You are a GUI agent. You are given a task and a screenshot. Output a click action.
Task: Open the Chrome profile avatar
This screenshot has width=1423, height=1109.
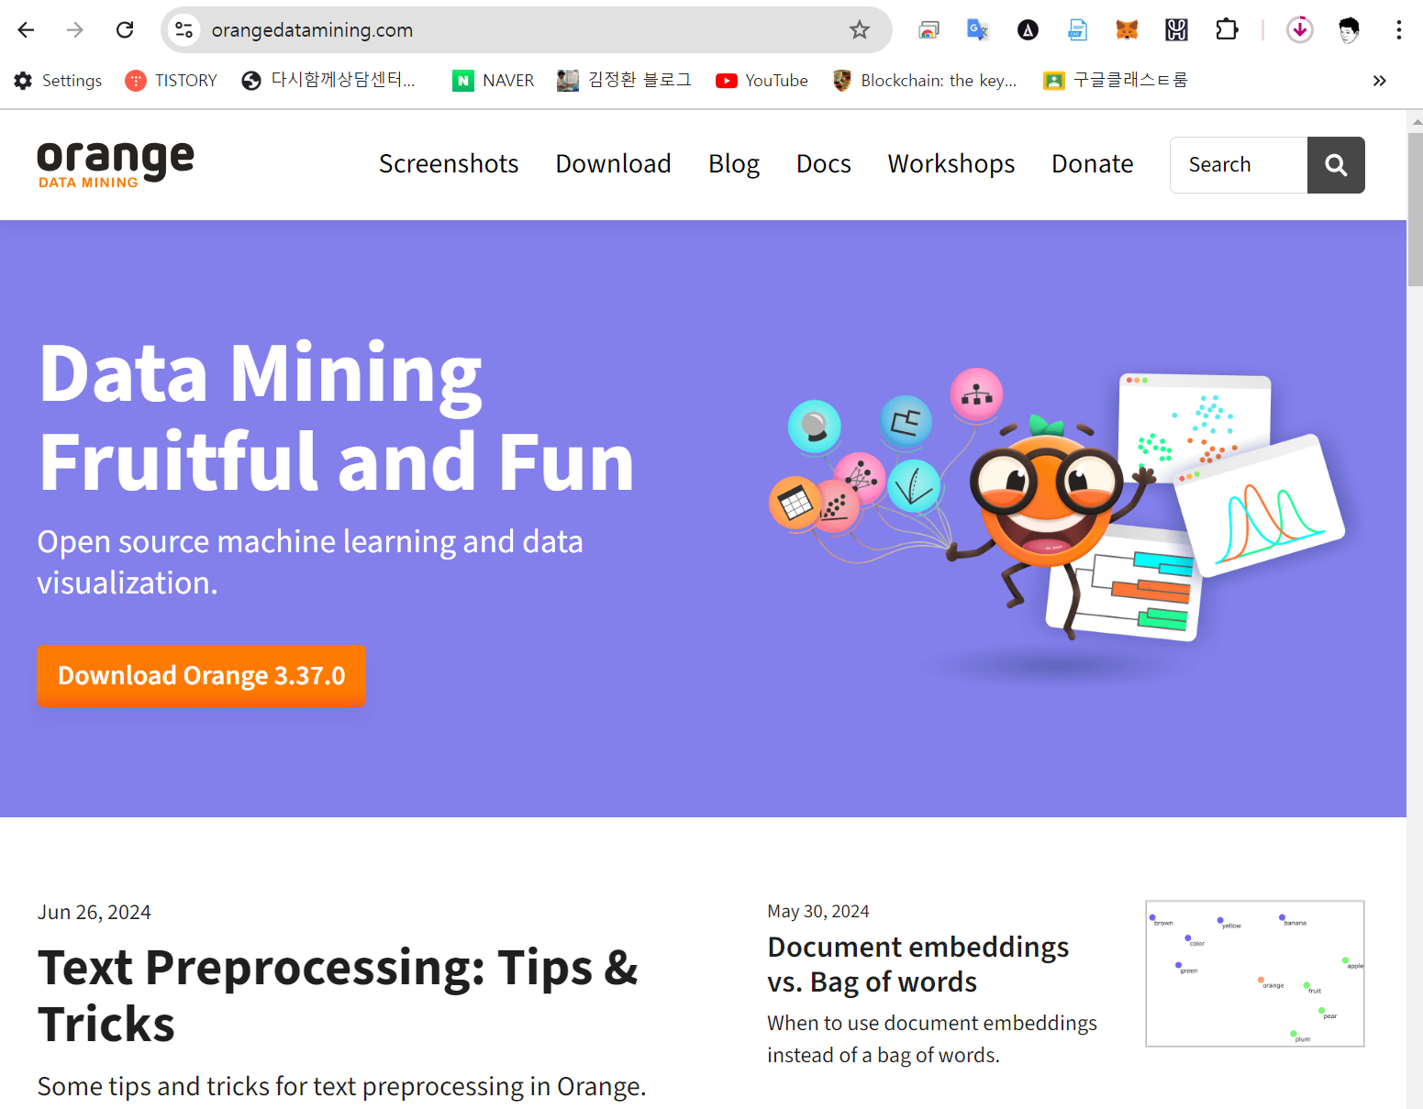coord(1349,30)
